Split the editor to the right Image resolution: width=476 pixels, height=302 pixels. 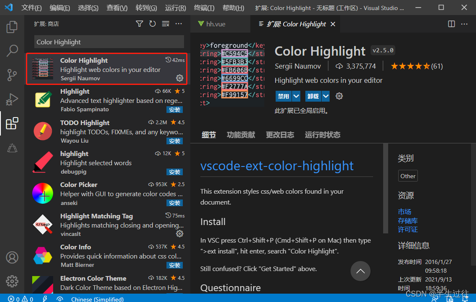[x=451, y=24]
